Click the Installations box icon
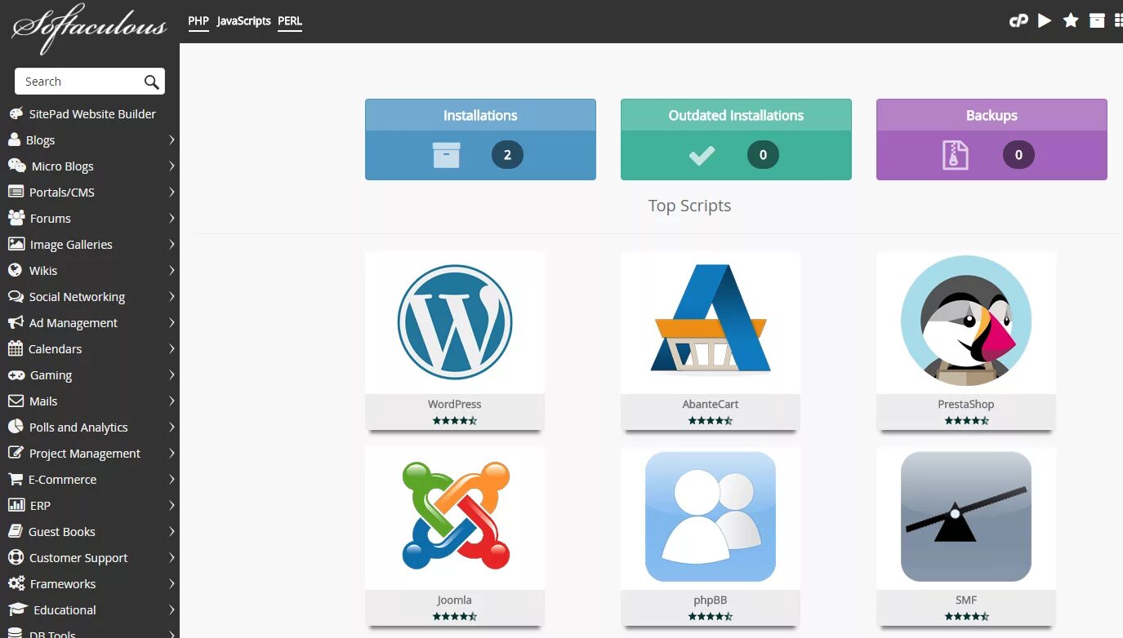The height and width of the screenshot is (638, 1123). coord(447,155)
